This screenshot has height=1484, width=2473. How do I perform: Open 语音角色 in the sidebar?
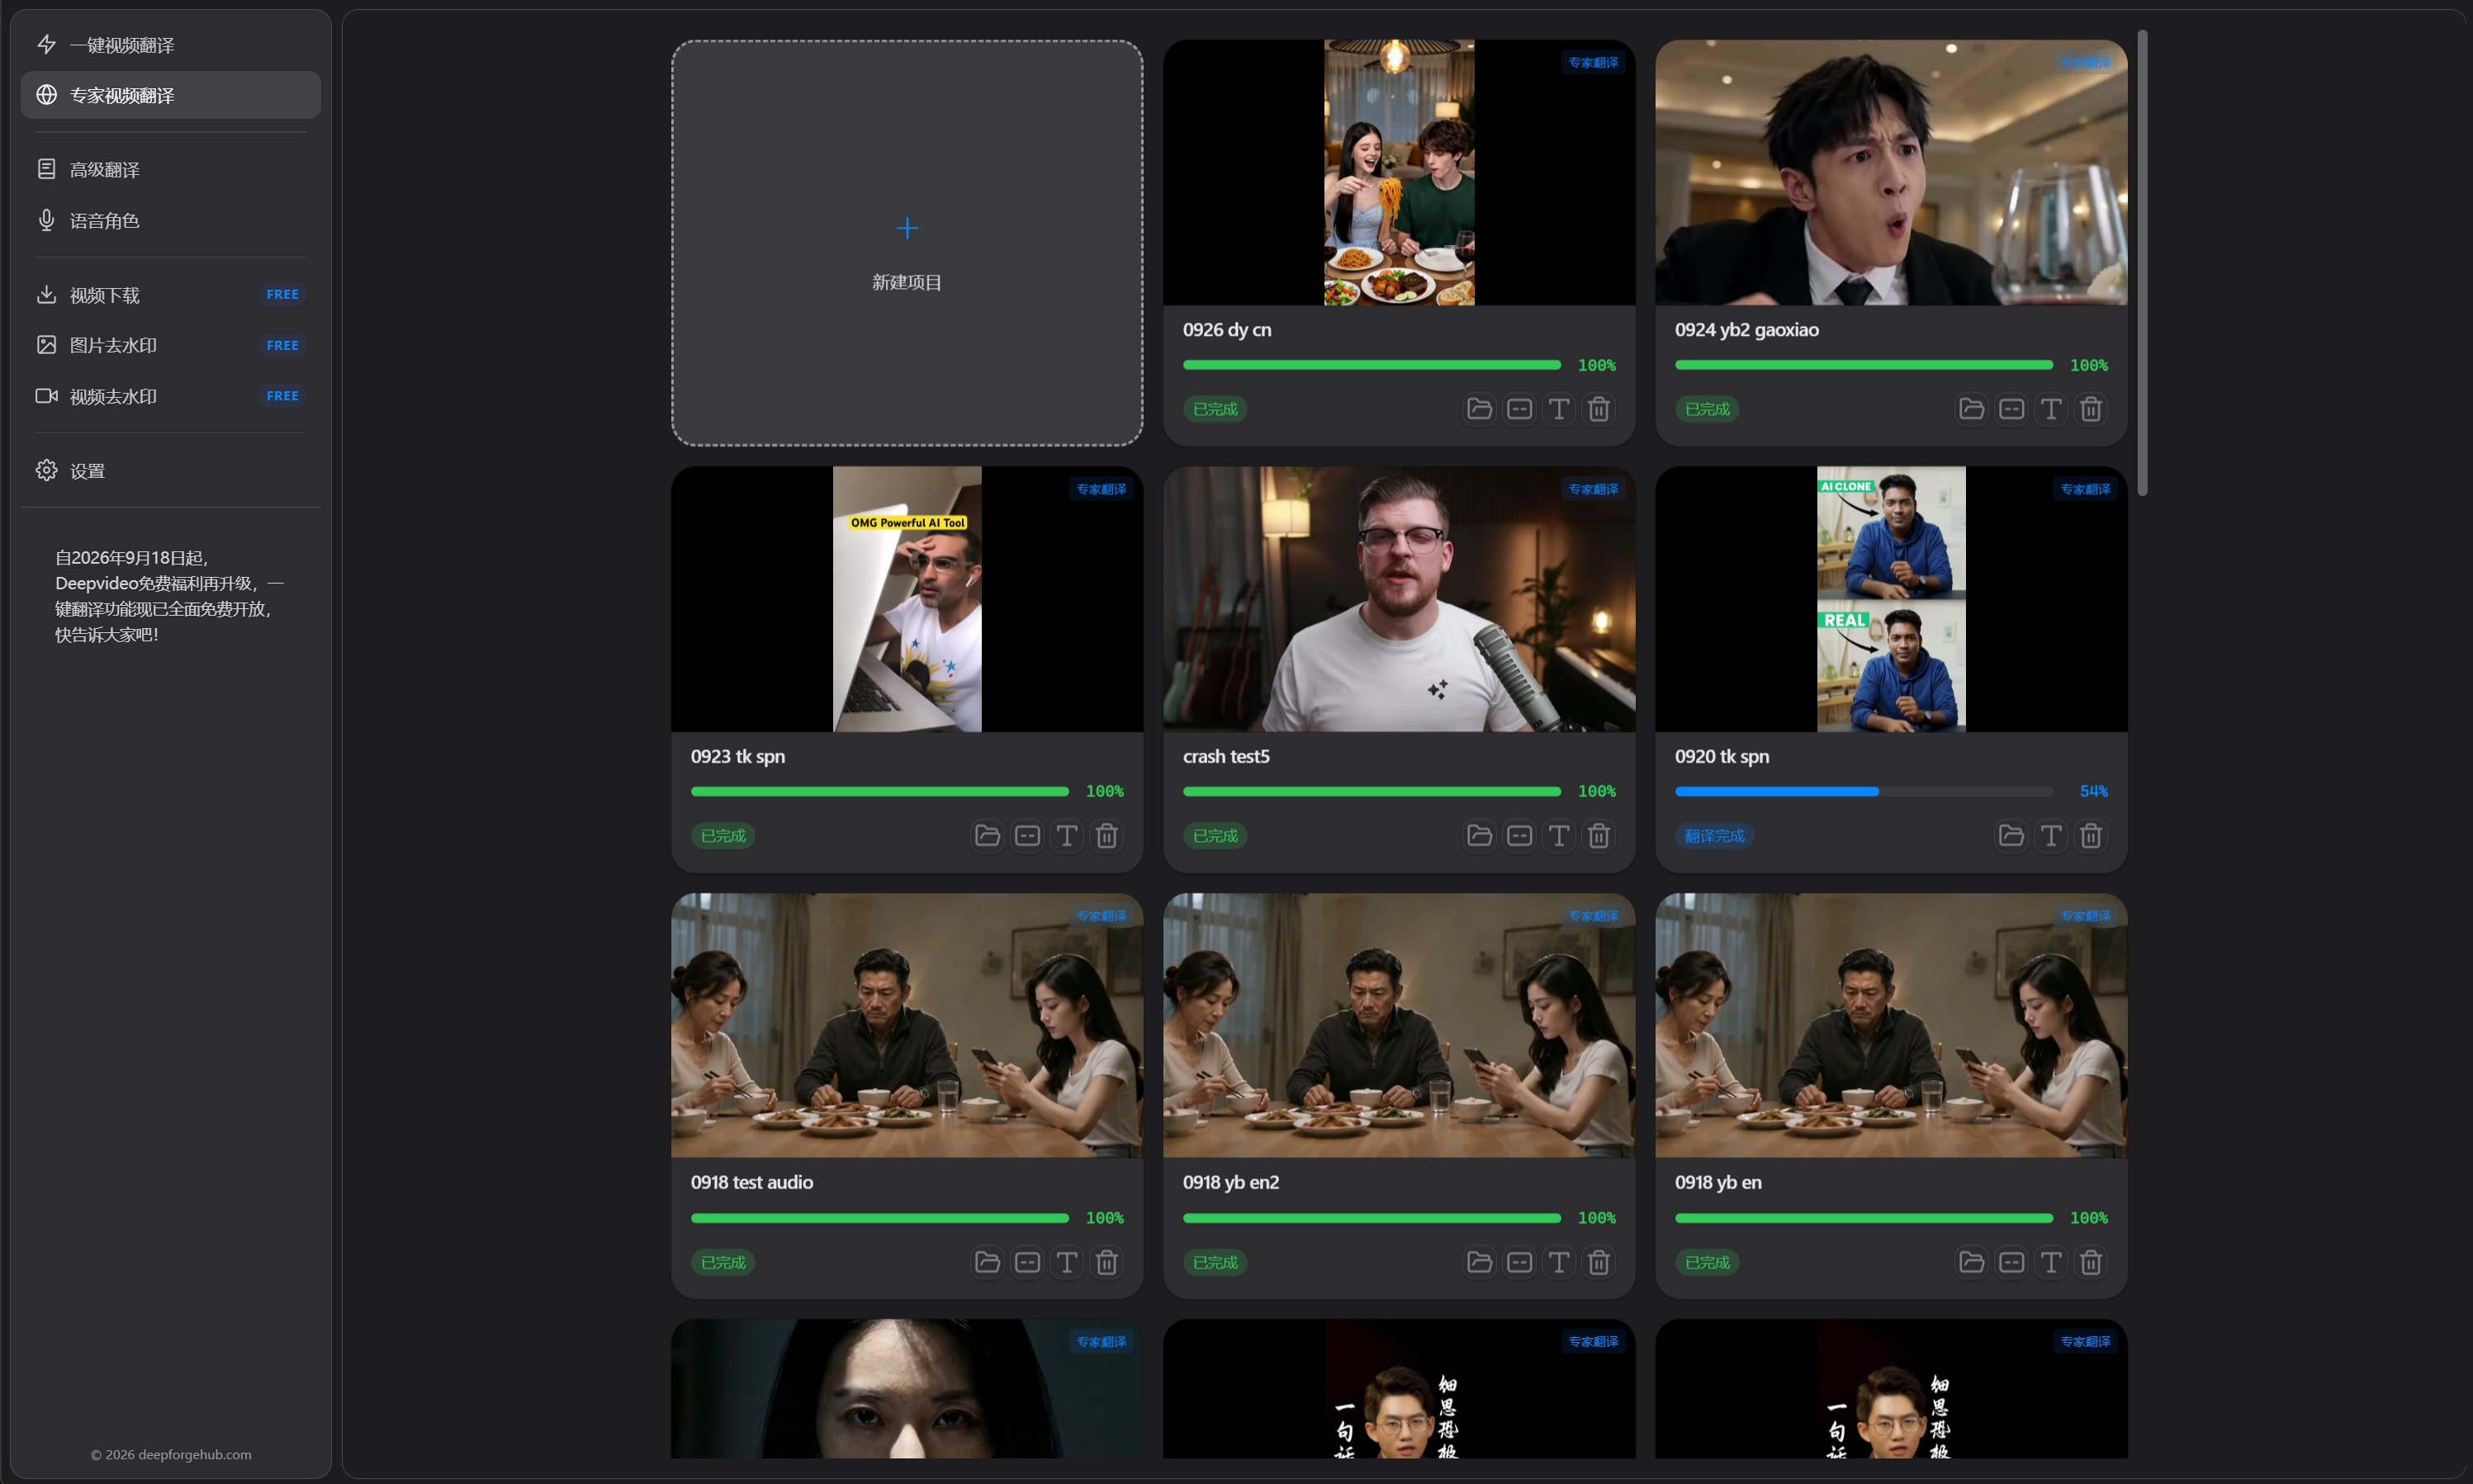click(x=170, y=220)
